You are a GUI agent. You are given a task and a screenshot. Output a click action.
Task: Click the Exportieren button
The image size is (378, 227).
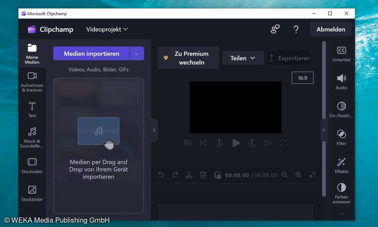click(289, 58)
